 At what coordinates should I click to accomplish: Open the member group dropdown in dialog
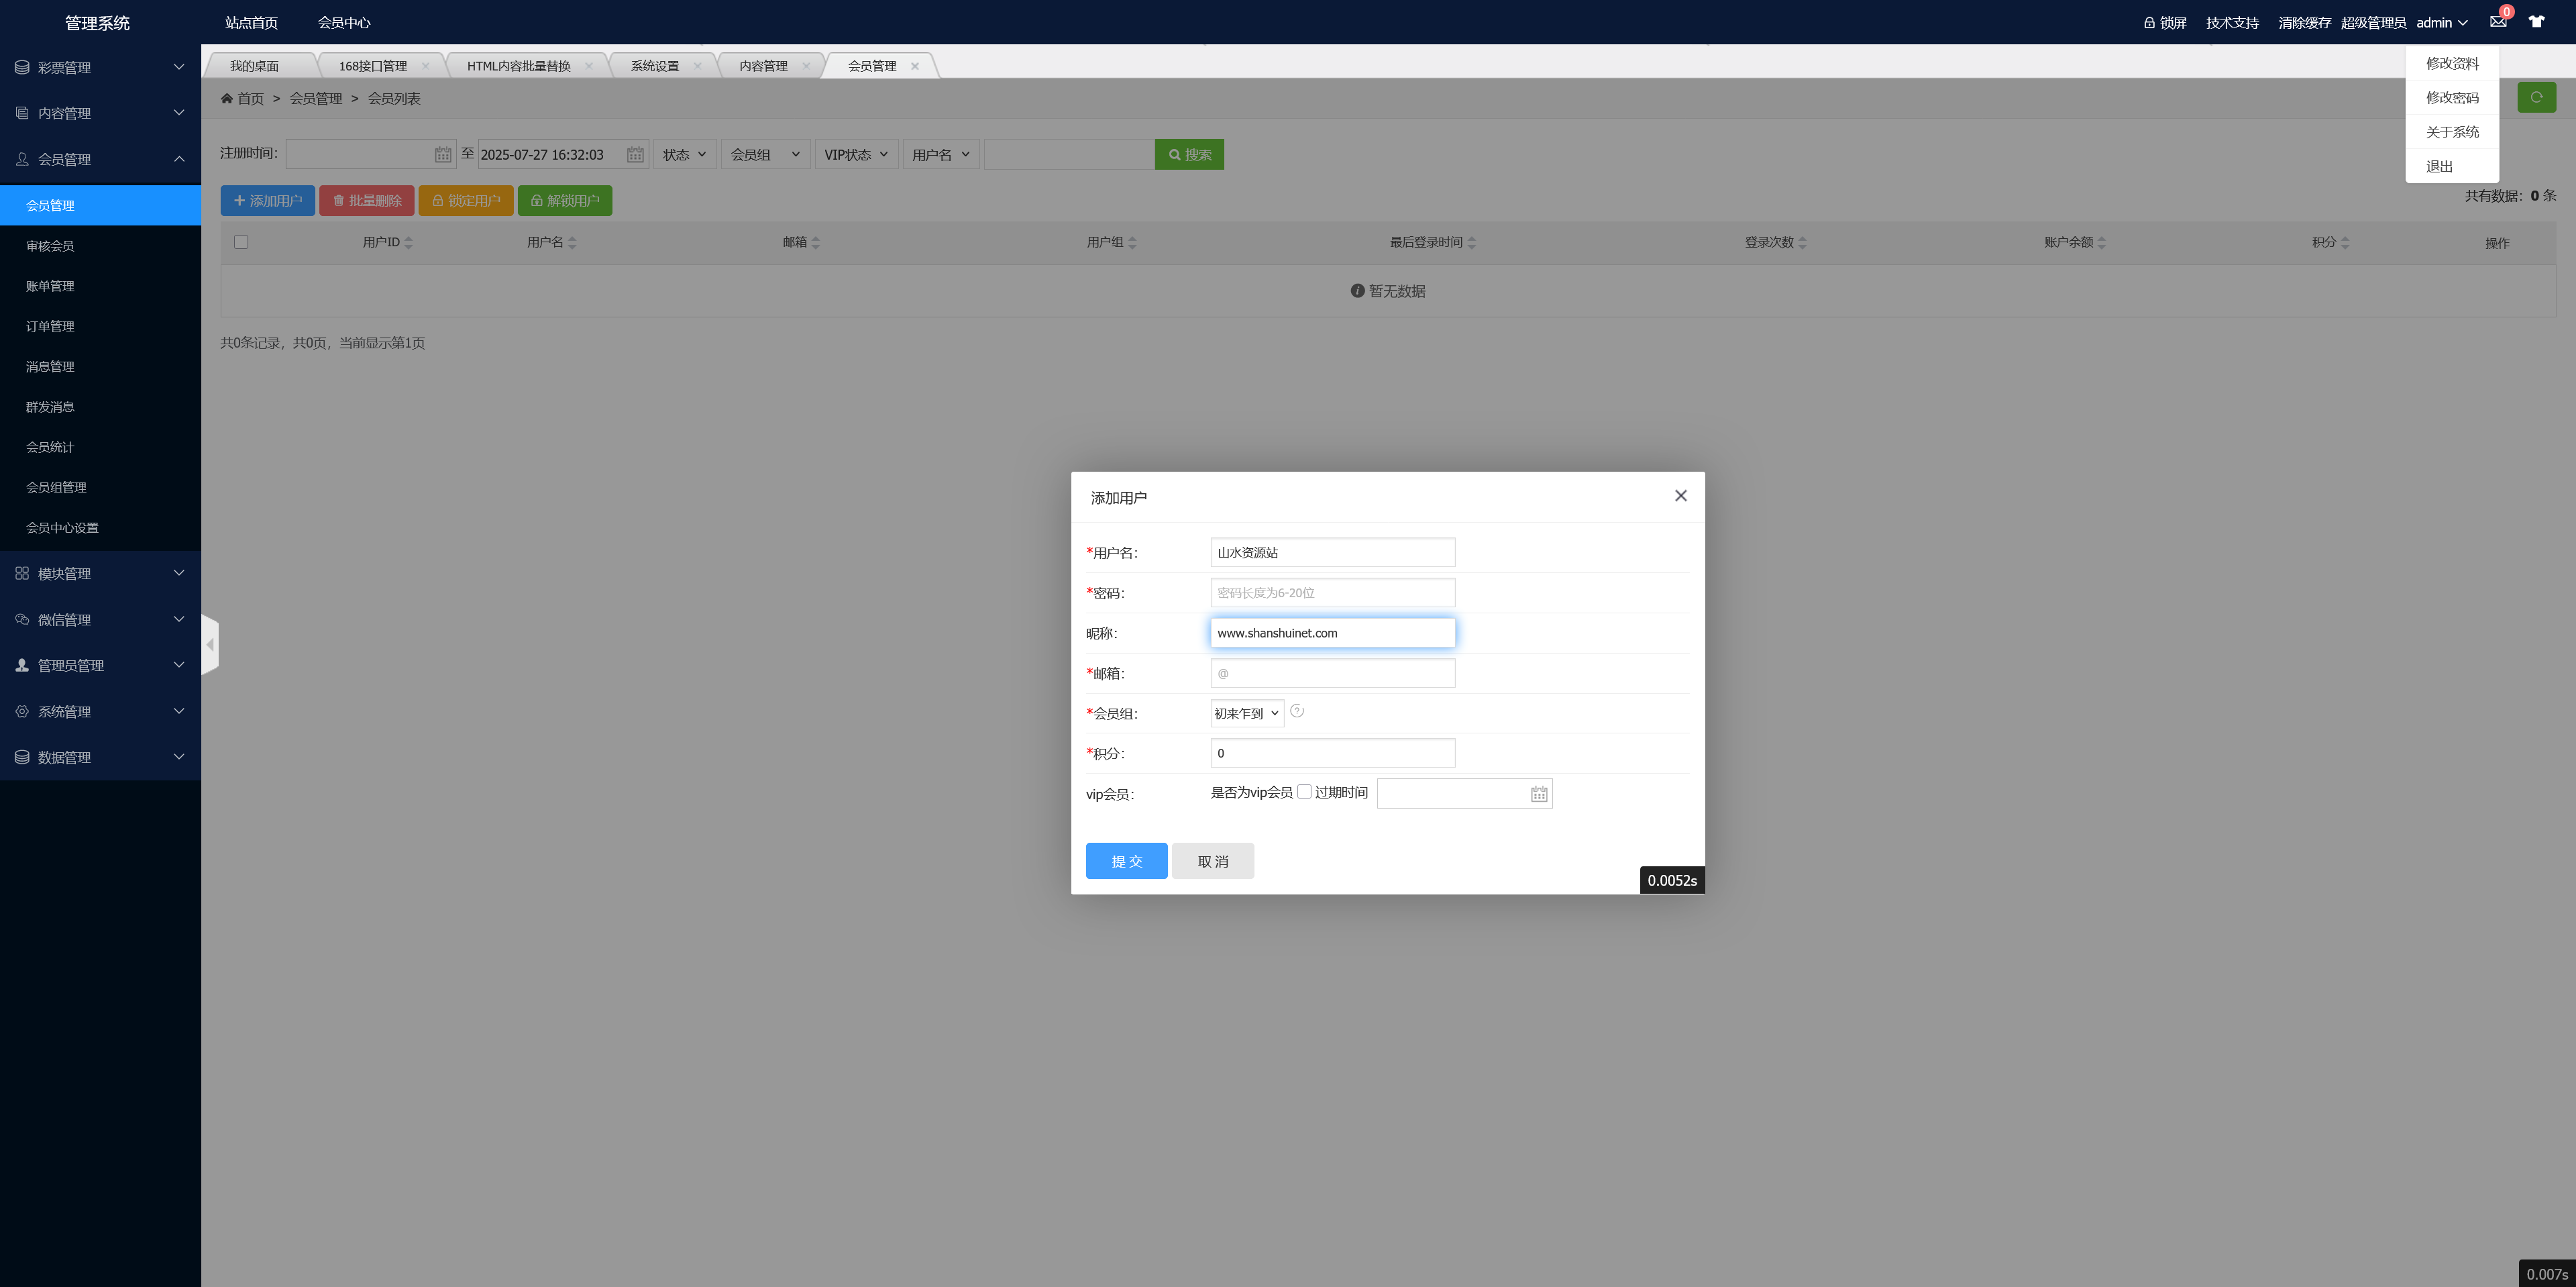[1246, 713]
